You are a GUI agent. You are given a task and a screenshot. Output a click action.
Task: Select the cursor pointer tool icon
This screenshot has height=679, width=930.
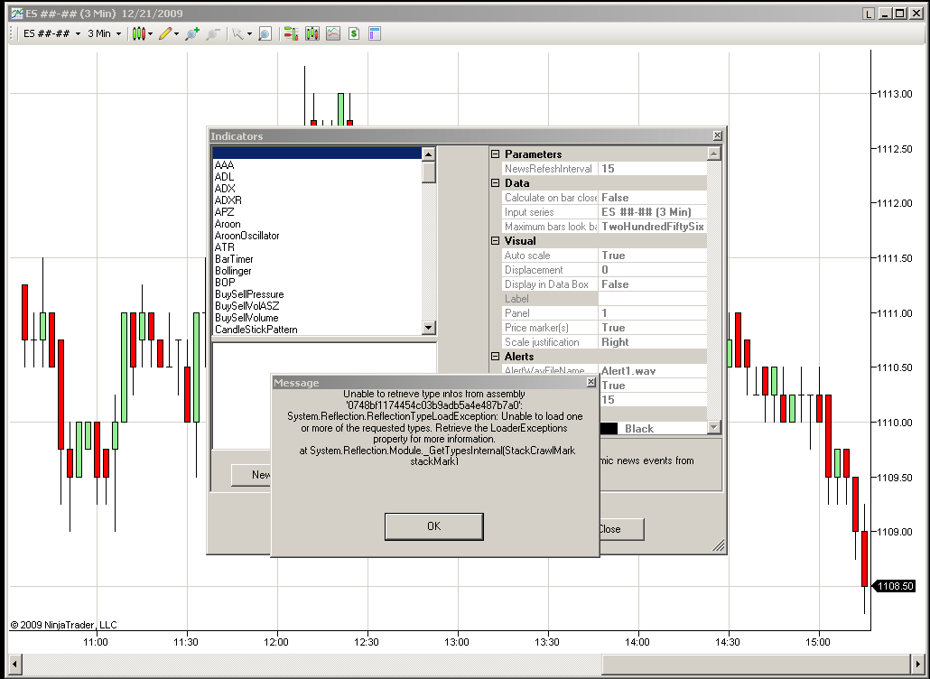[238, 33]
